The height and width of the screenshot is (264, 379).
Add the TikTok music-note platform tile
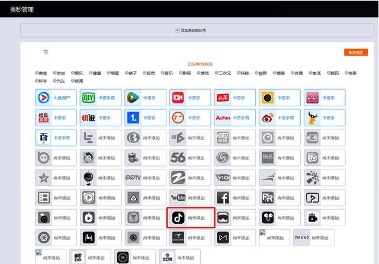(x=191, y=218)
